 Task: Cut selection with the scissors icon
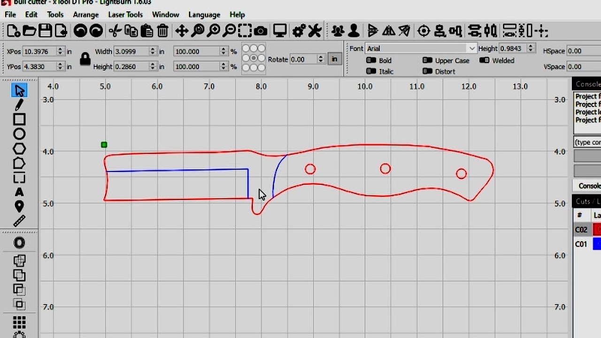pyautogui.click(x=115, y=31)
